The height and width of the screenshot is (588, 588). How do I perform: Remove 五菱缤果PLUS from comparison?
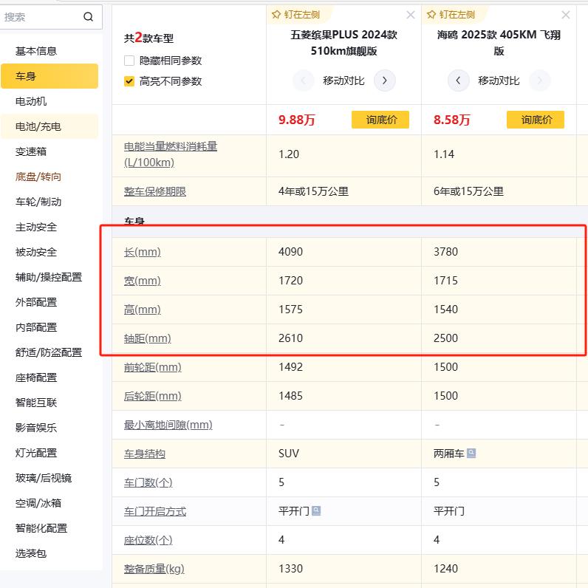click(411, 15)
